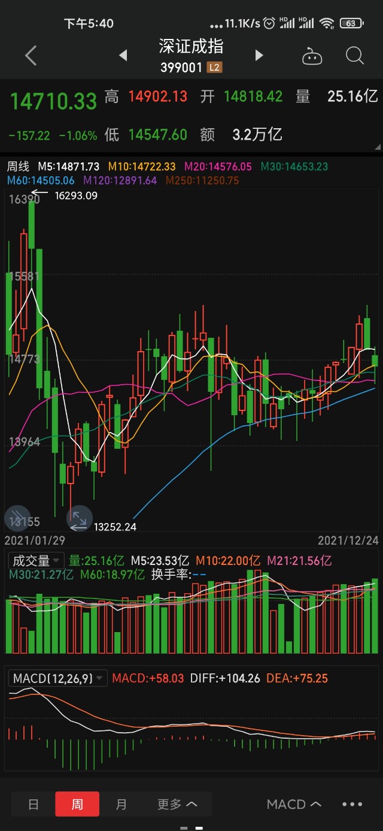Tap the end date 2021/12/24
The width and height of the screenshot is (383, 831).
click(348, 540)
